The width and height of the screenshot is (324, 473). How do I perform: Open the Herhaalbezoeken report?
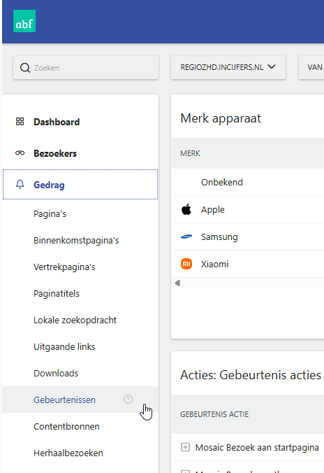[x=68, y=453]
